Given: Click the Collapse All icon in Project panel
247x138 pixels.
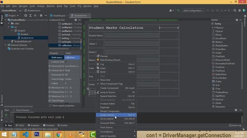Looking at the screenshot, I should click(35, 15).
